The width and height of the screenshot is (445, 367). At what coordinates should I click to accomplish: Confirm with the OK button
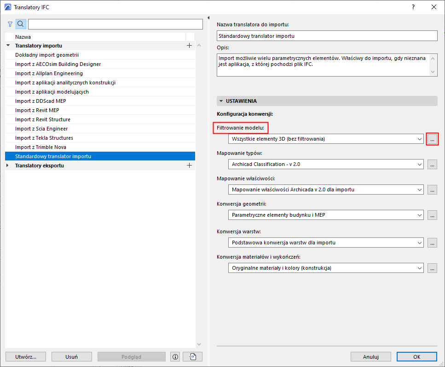(416, 357)
